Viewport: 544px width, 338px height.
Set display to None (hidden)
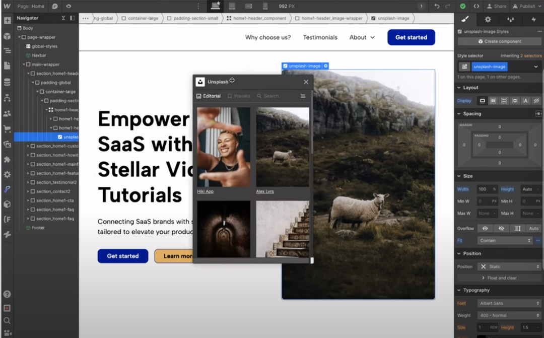click(536, 101)
